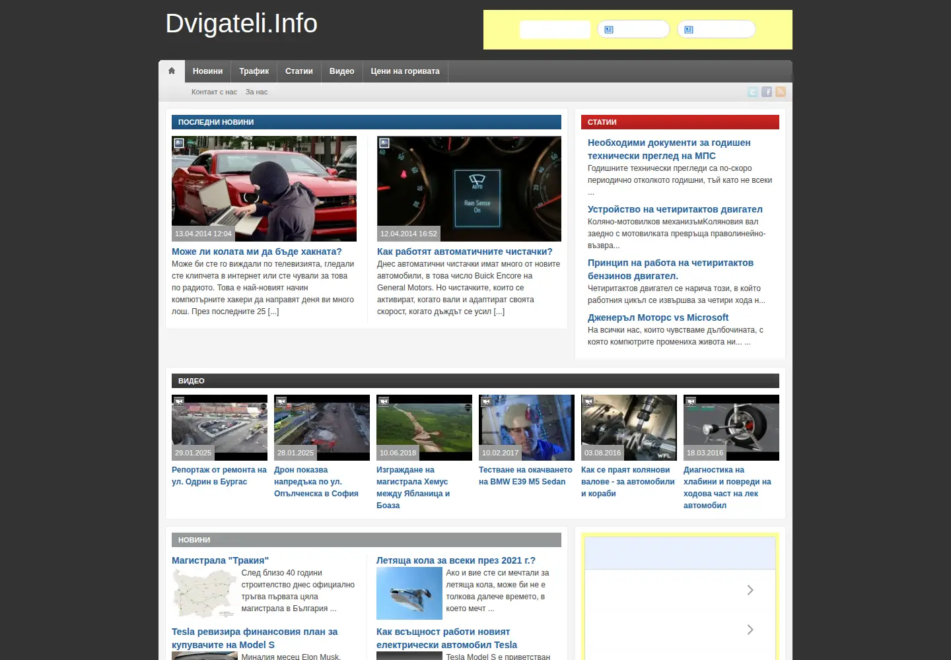Open 'Принцип на работа на четиритактов' article
This screenshot has width=951, height=660.
click(x=670, y=269)
